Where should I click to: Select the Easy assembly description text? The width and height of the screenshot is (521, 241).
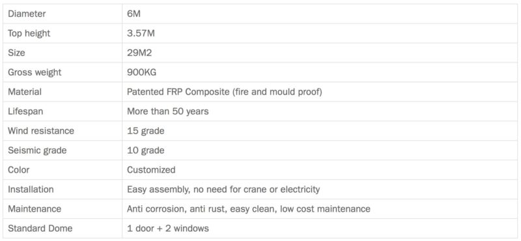point(223,190)
